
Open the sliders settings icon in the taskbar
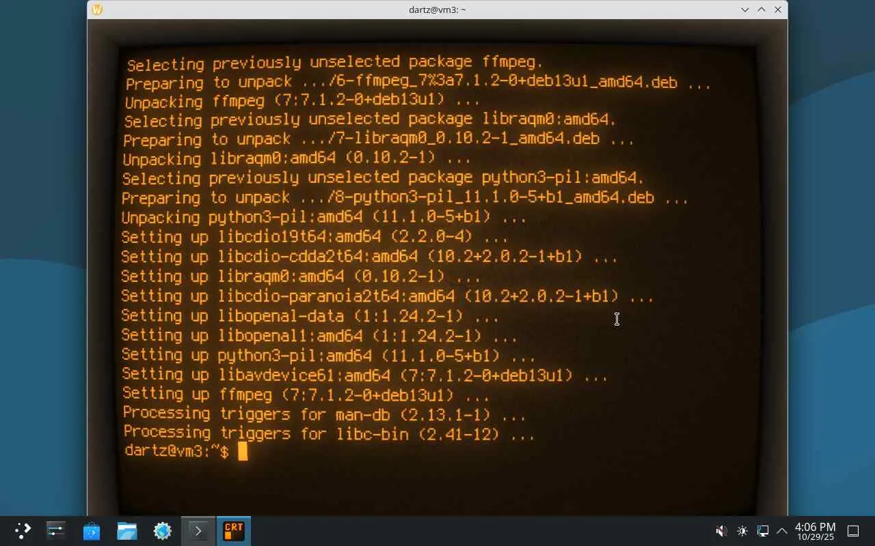(56, 531)
